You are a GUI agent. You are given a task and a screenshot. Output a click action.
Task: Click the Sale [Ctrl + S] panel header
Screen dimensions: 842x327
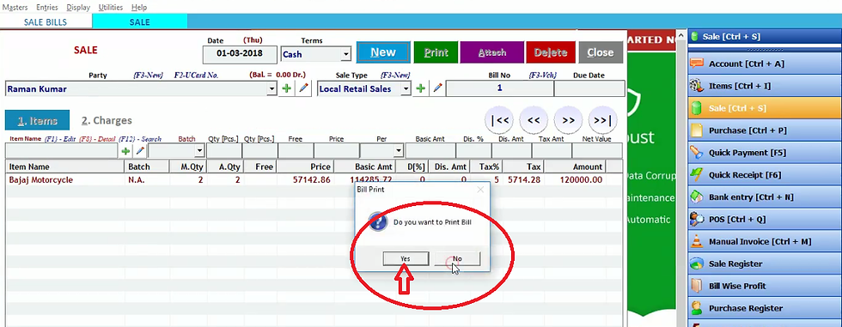pos(765,37)
